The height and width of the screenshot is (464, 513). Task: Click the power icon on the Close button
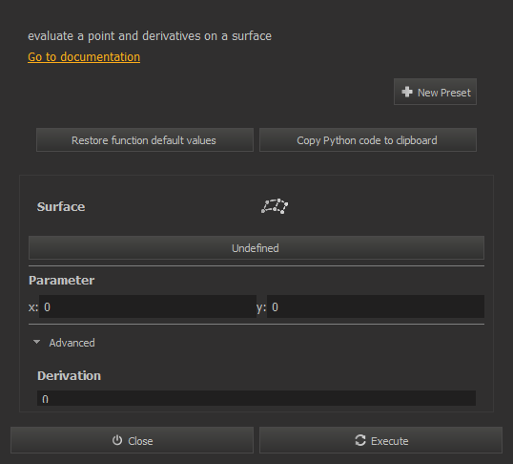[117, 440]
